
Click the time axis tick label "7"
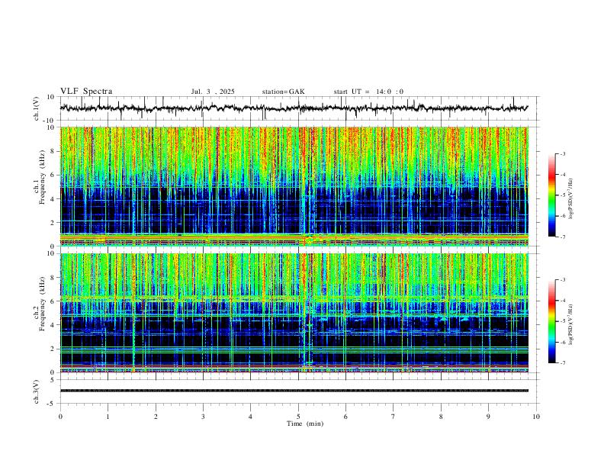click(x=394, y=417)
